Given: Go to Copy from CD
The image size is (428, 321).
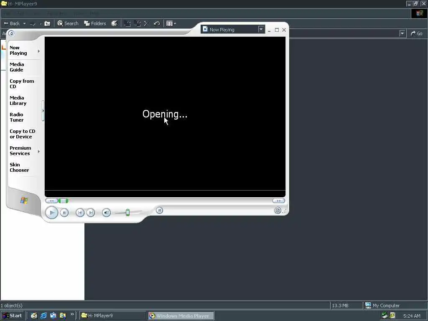Looking at the screenshot, I should pos(22,84).
